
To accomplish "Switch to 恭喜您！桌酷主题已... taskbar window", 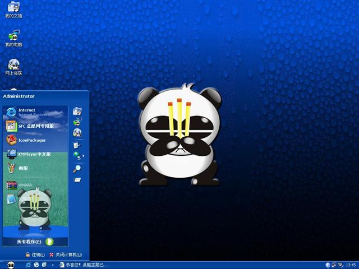I will point(84,265).
